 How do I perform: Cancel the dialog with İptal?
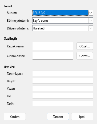pos(82,117)
